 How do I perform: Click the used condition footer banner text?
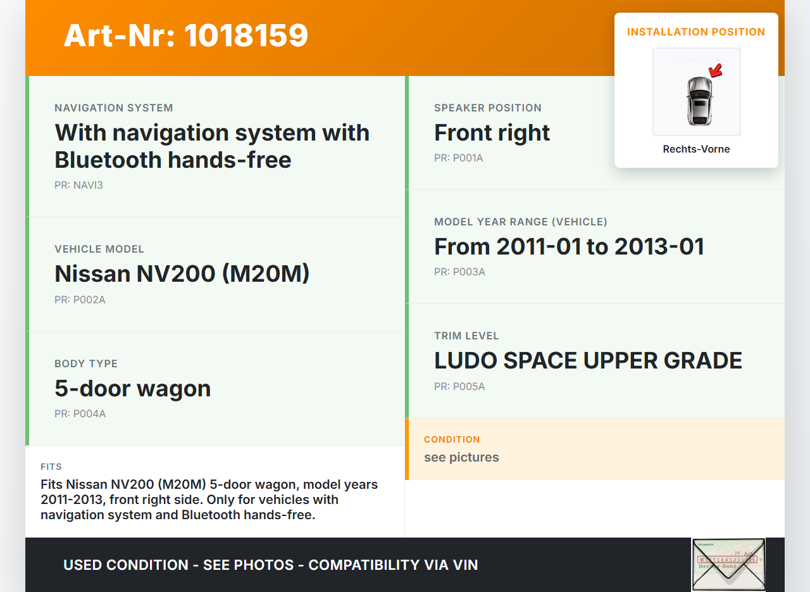click(270, 565)
